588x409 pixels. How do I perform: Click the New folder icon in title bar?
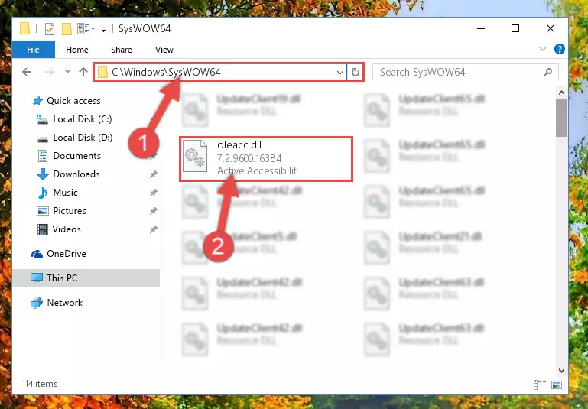click(67, 28)
